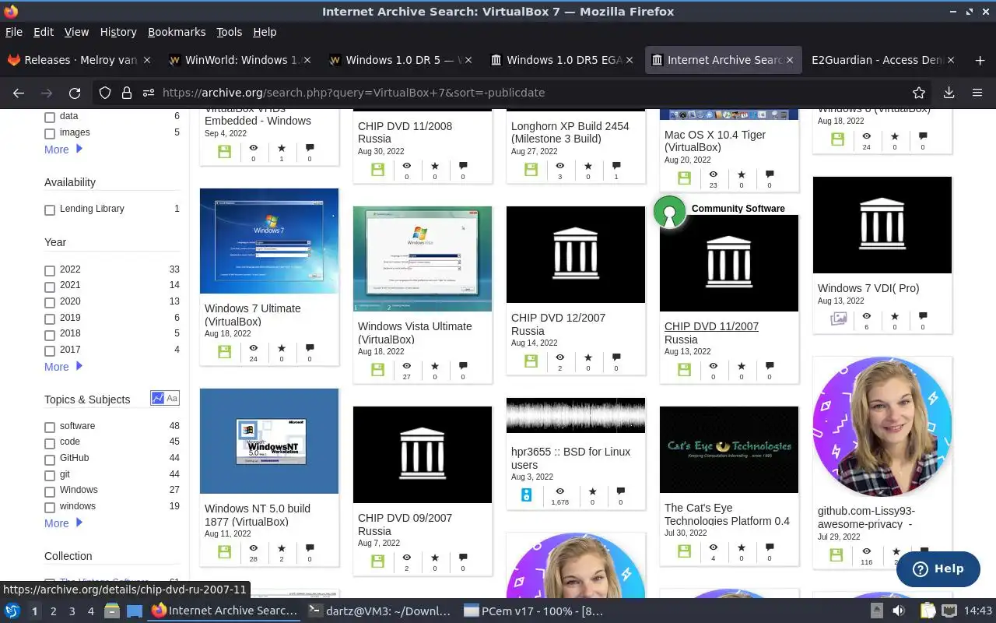Image resolution: width=996 pixels, height=623 pixels.
Task: Click image media icon under Windows 7 VDI( Pro)
Action: (x=838, y=319)
